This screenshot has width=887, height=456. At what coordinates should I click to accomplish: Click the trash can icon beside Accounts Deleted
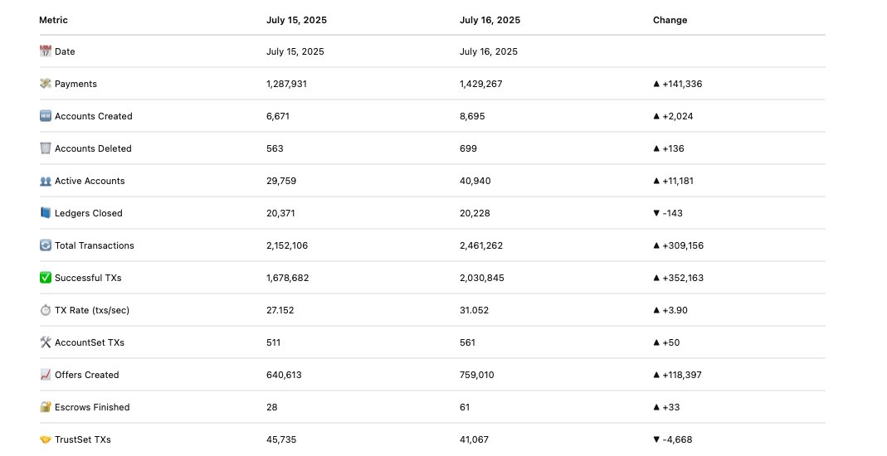pyautogui.click(x=46, y=148)
